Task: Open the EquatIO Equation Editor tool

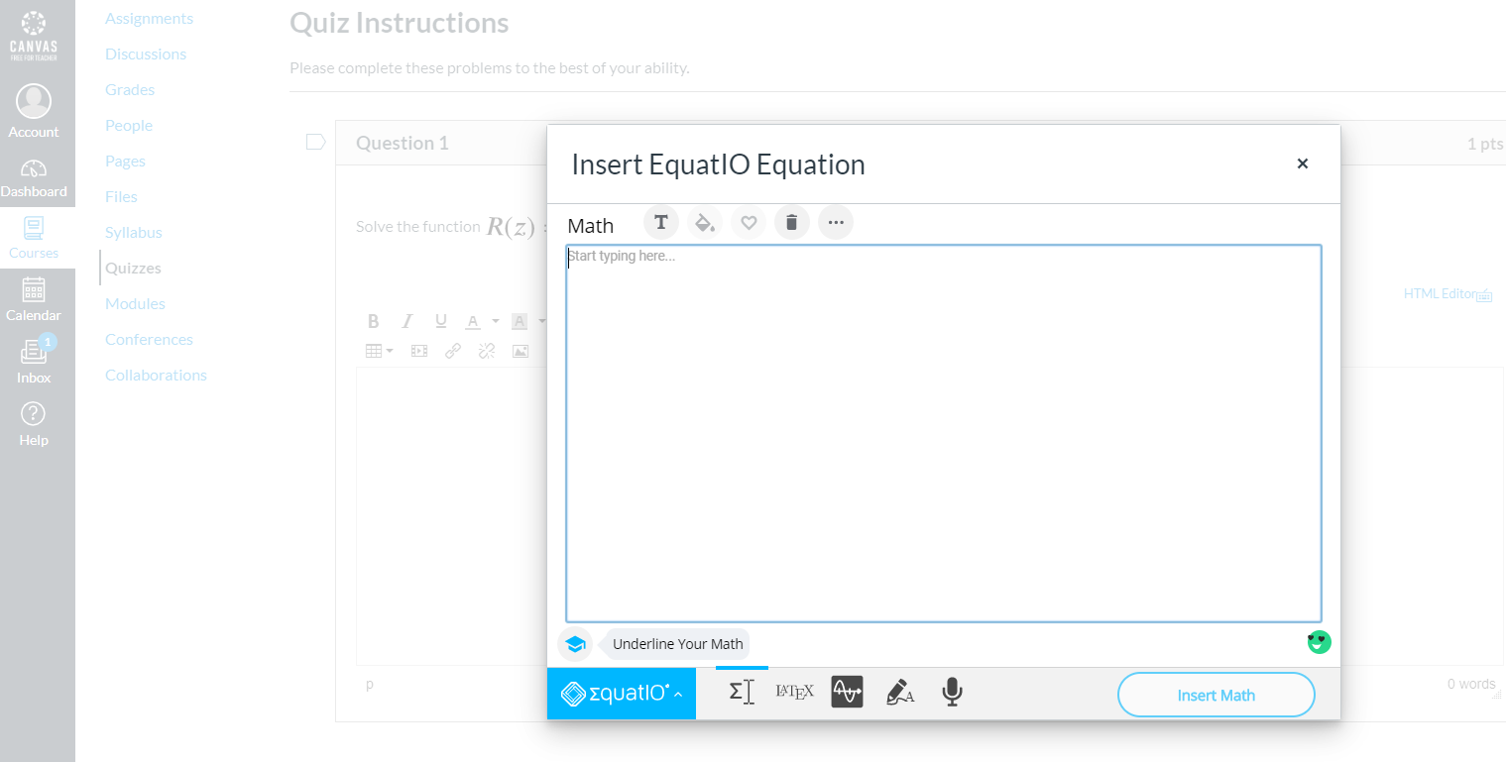Action: (742, 692)
